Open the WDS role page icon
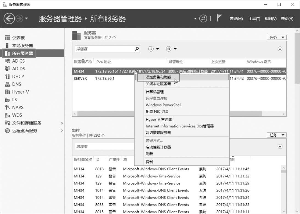This screenshot has height=214, width=300. tap(7, 115)
